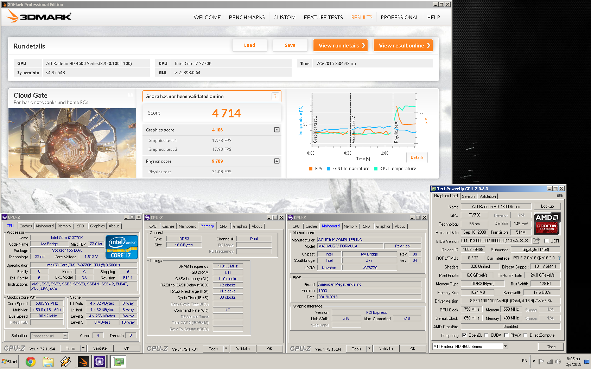The image size is (591, 369).
Task: Click the teal CPU Temperature legend swatch
Action: pyautogui.click(x=376, y=169)
